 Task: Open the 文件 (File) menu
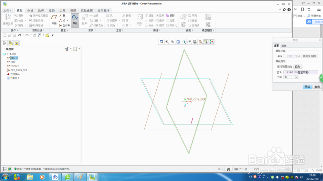pyautogui.click(x=7, y=11)
